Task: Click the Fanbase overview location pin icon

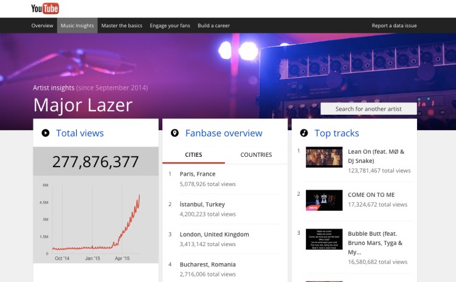Action: pyautogui.click(x=174, y=133)
